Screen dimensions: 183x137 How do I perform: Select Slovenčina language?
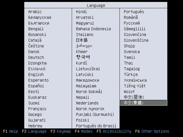tap(135, 34)
